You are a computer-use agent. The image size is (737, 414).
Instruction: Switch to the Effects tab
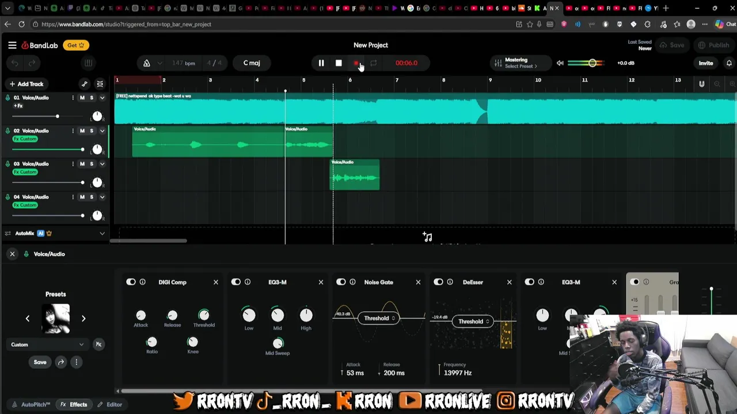click(x=74, y=404)
